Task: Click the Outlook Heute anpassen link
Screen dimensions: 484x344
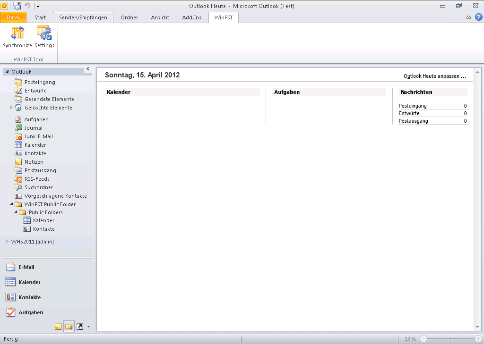Action: click(434, 76)
